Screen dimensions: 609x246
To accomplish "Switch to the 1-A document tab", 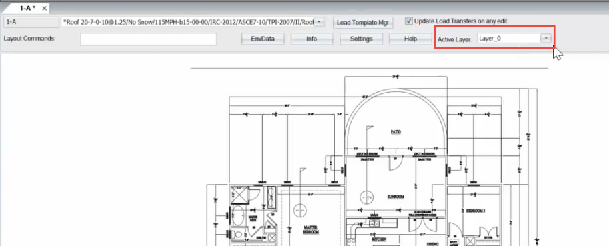I will click(x=27, y=8).
